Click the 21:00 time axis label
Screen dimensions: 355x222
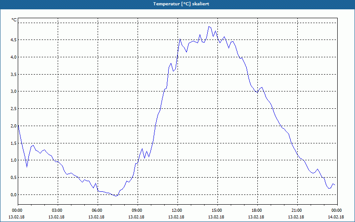[297, 210]
